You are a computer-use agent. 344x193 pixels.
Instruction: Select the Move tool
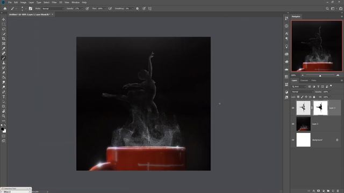(x=4, y=19)
